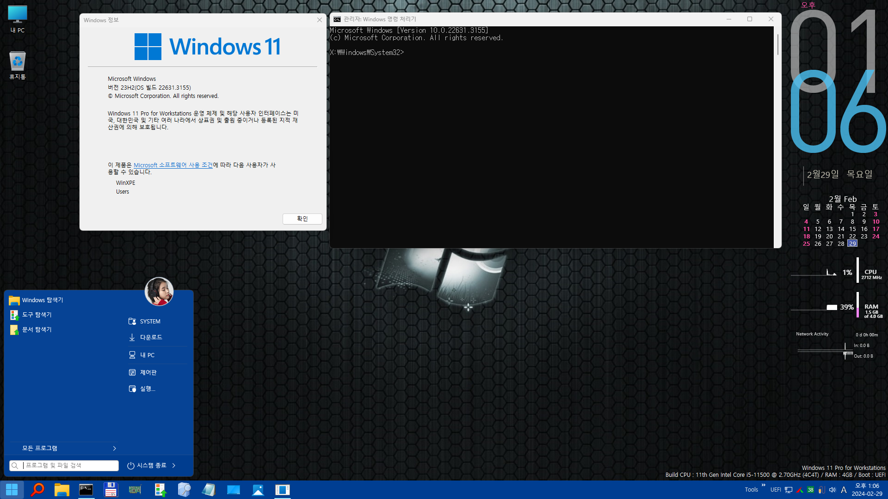Open the list with green arrow taskbar icon
888x499 pixels.
(x=160, y=490)
